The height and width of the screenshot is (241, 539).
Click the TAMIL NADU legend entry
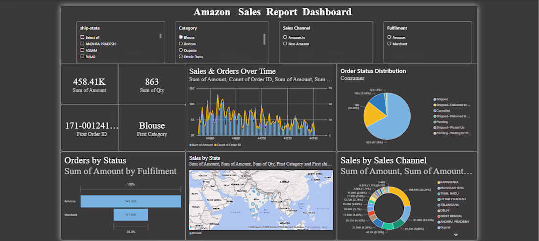pos(447,193)
